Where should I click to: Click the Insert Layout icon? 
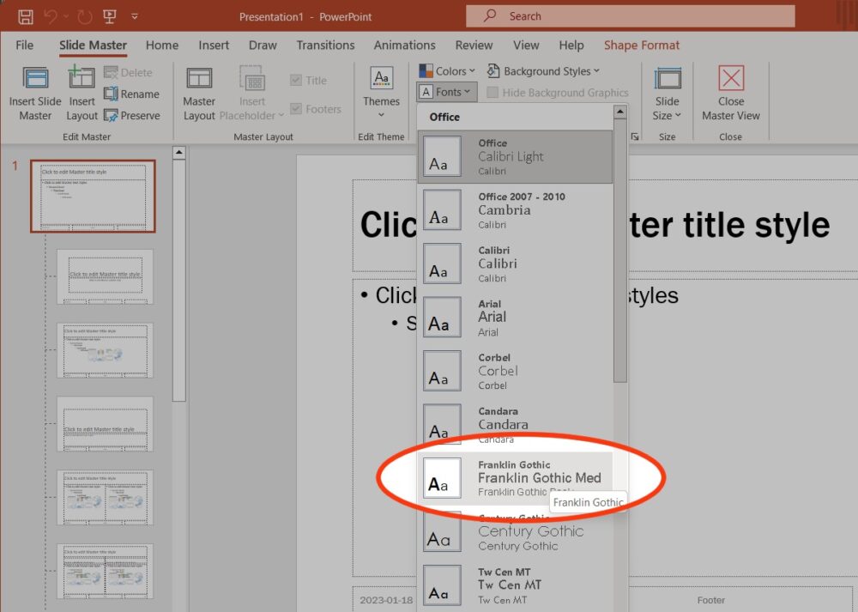pyautogui.click(x=82, y=79)
